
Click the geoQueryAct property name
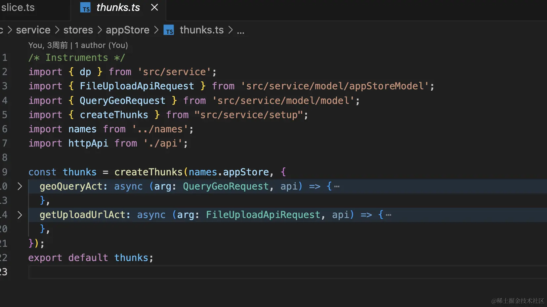[71, 187]
